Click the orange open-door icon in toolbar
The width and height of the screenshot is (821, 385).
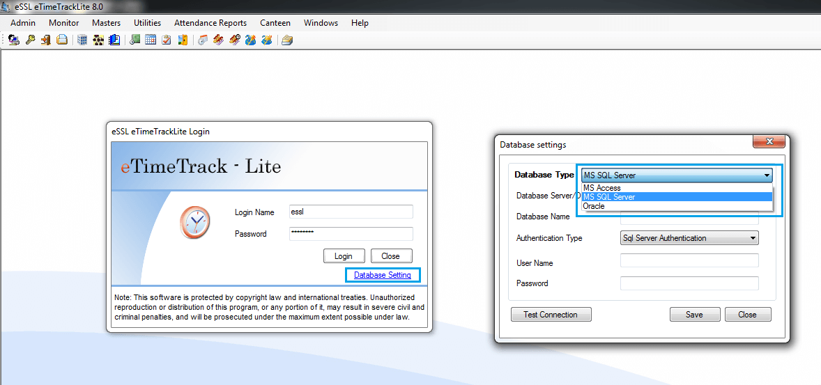182,40
